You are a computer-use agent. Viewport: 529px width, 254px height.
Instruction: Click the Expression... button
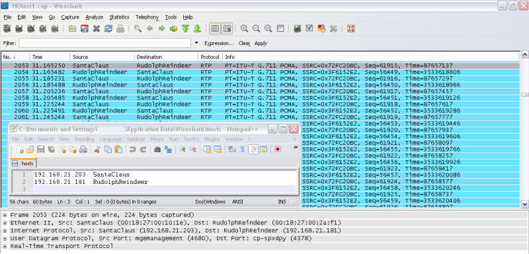click(x=219, y=43)
